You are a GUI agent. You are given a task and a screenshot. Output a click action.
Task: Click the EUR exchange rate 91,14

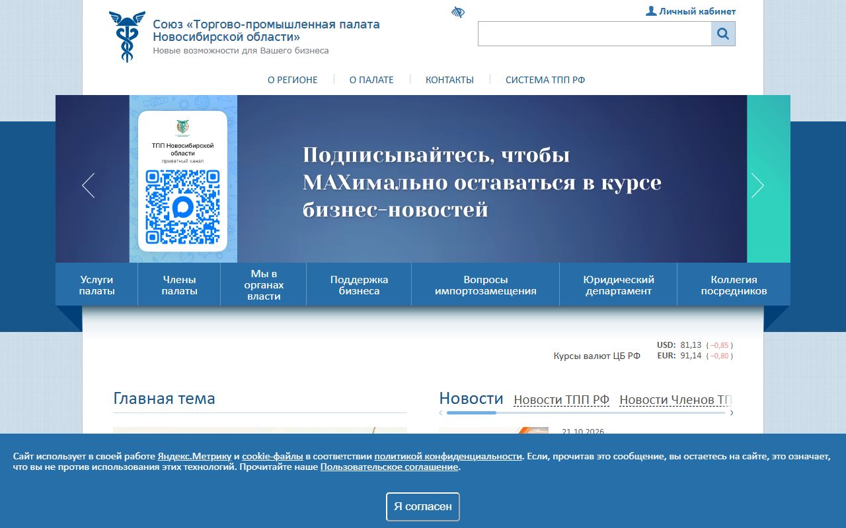(691, 355)
